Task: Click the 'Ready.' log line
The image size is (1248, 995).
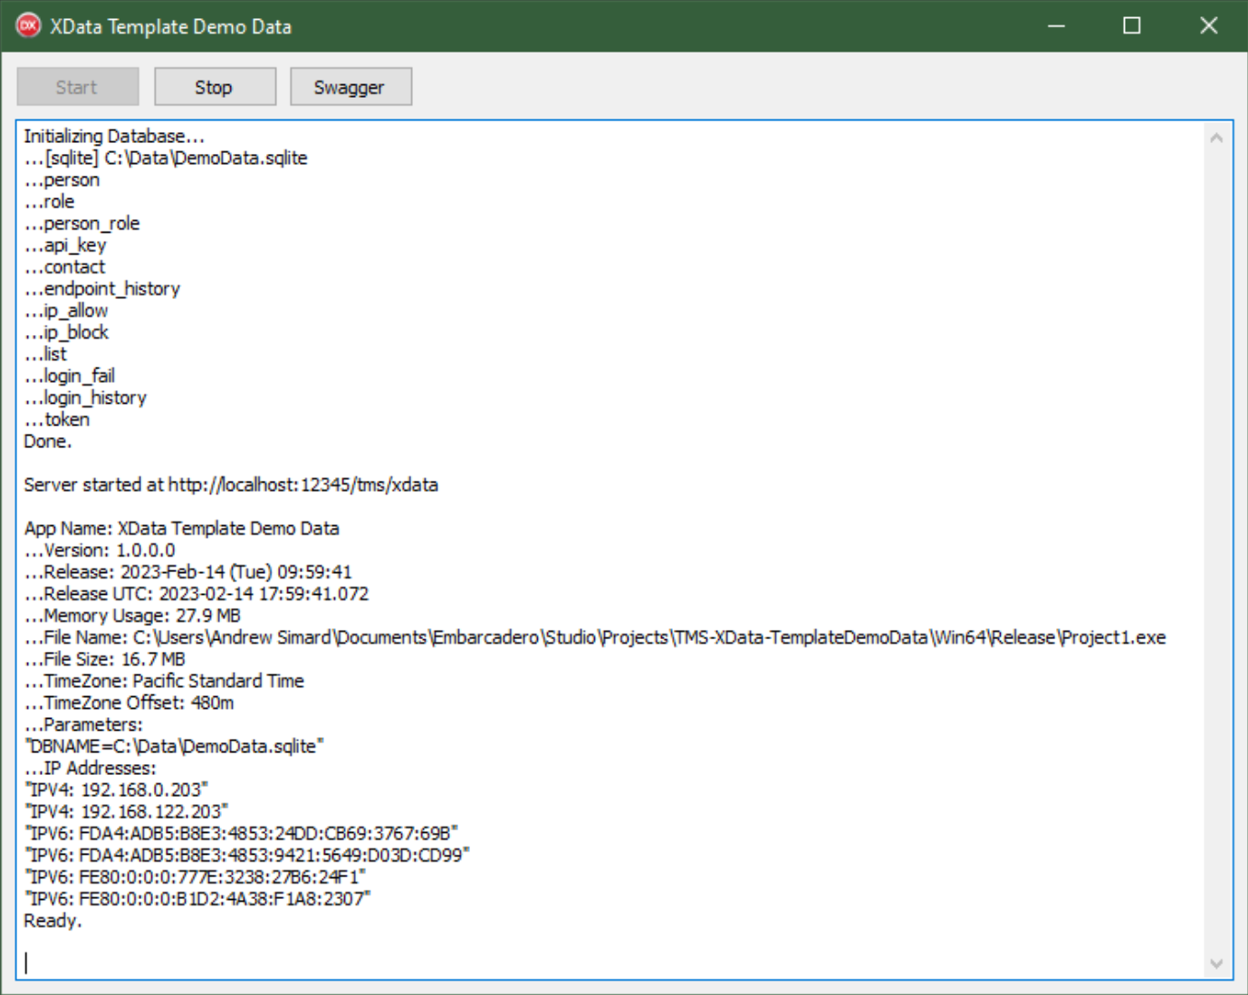Action: coord(53,920)
